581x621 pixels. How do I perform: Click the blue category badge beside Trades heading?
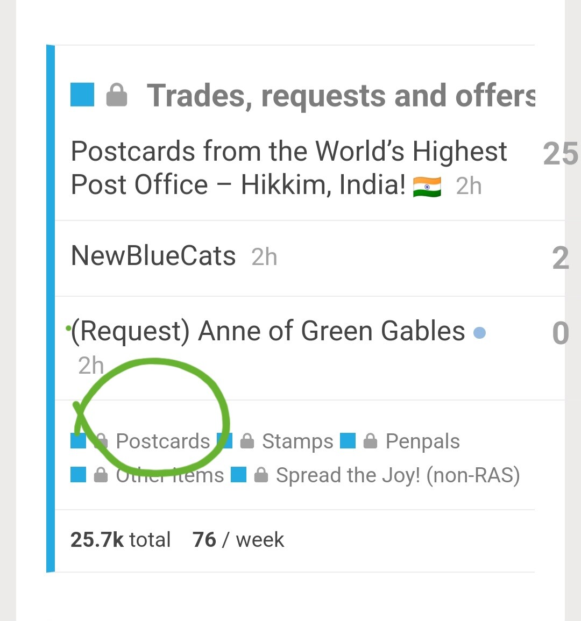click(82, 95)
